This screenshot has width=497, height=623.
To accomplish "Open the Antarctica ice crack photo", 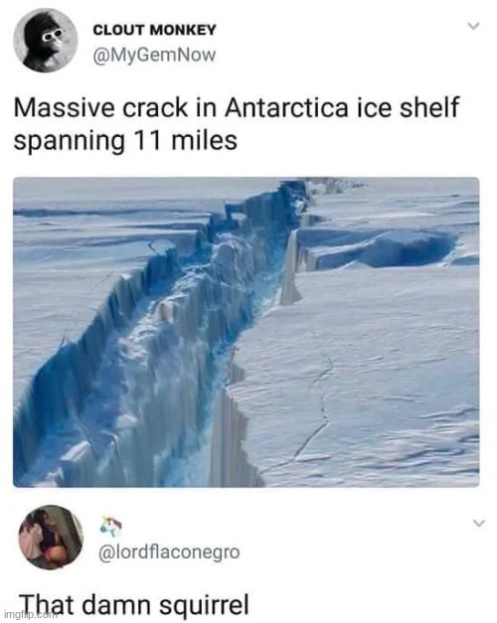I will click(x=247, y=332).
